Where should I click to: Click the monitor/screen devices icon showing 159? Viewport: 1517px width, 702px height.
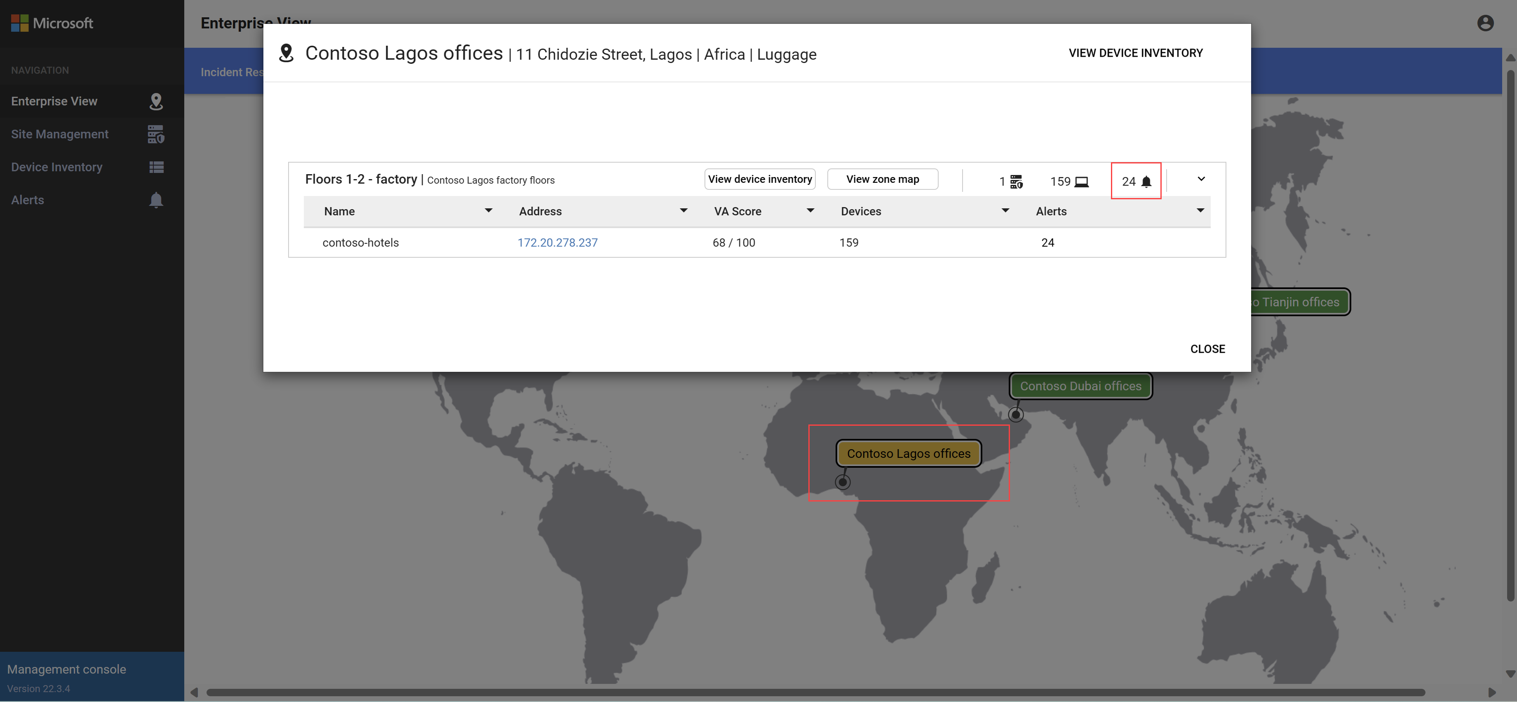(x=1085, y=180)
